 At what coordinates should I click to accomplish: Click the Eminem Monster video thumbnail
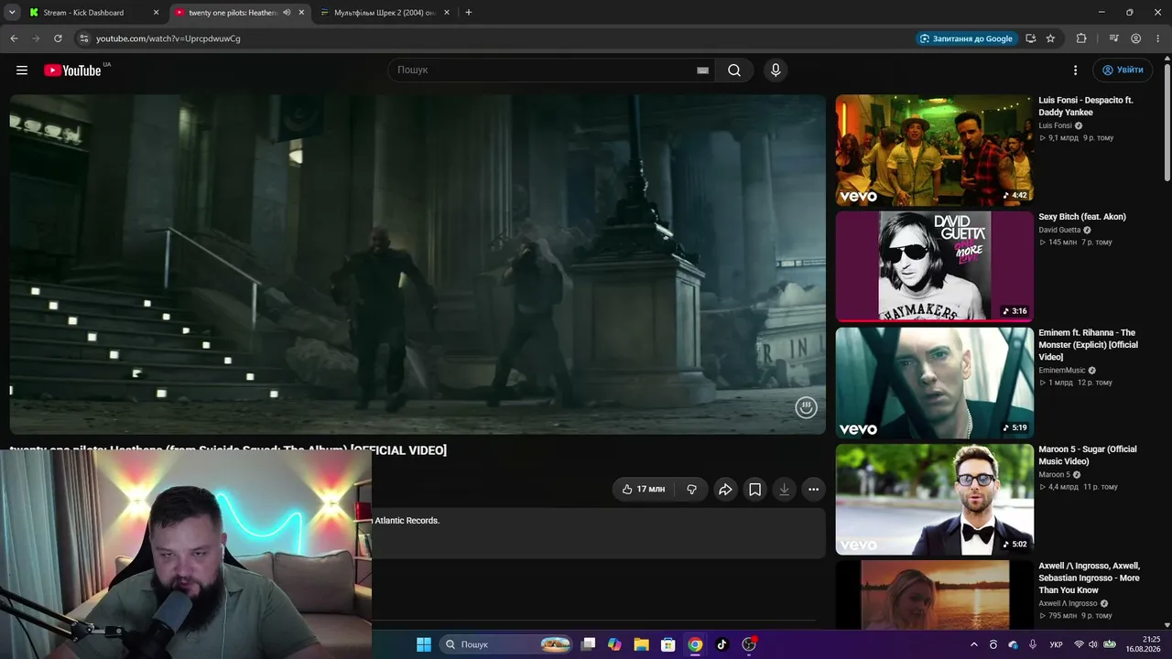tap(934, 383)
